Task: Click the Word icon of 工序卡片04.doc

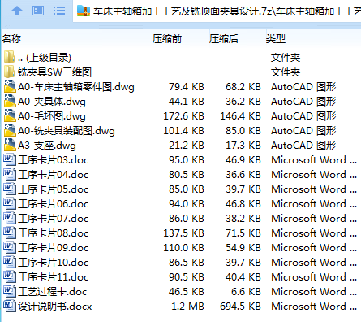Action: click(x=10, y=174)
